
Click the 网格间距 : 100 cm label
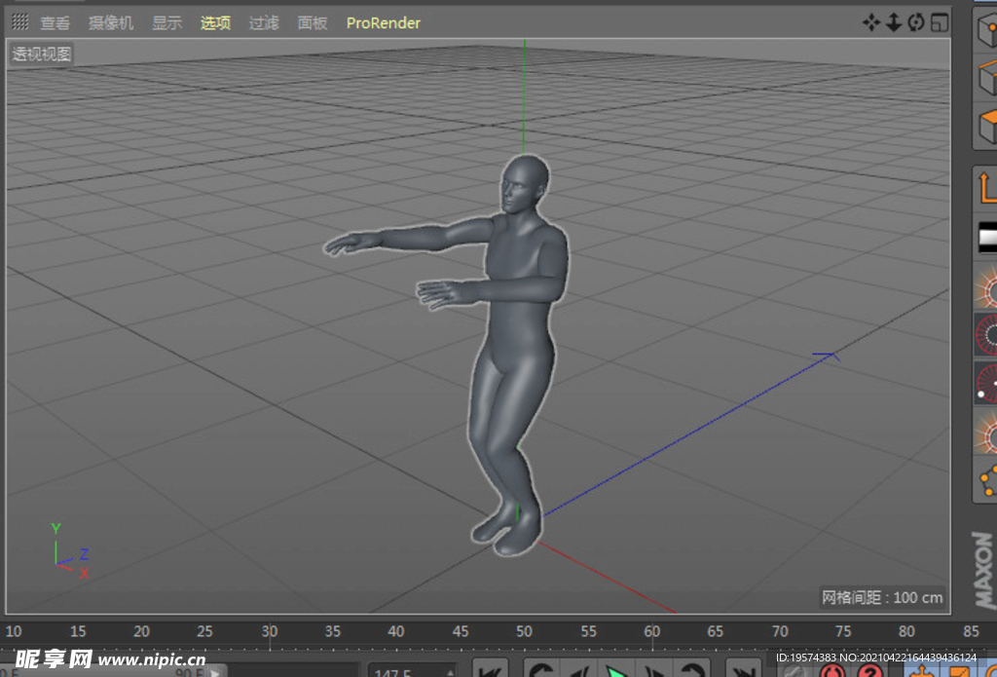(881, 597)
